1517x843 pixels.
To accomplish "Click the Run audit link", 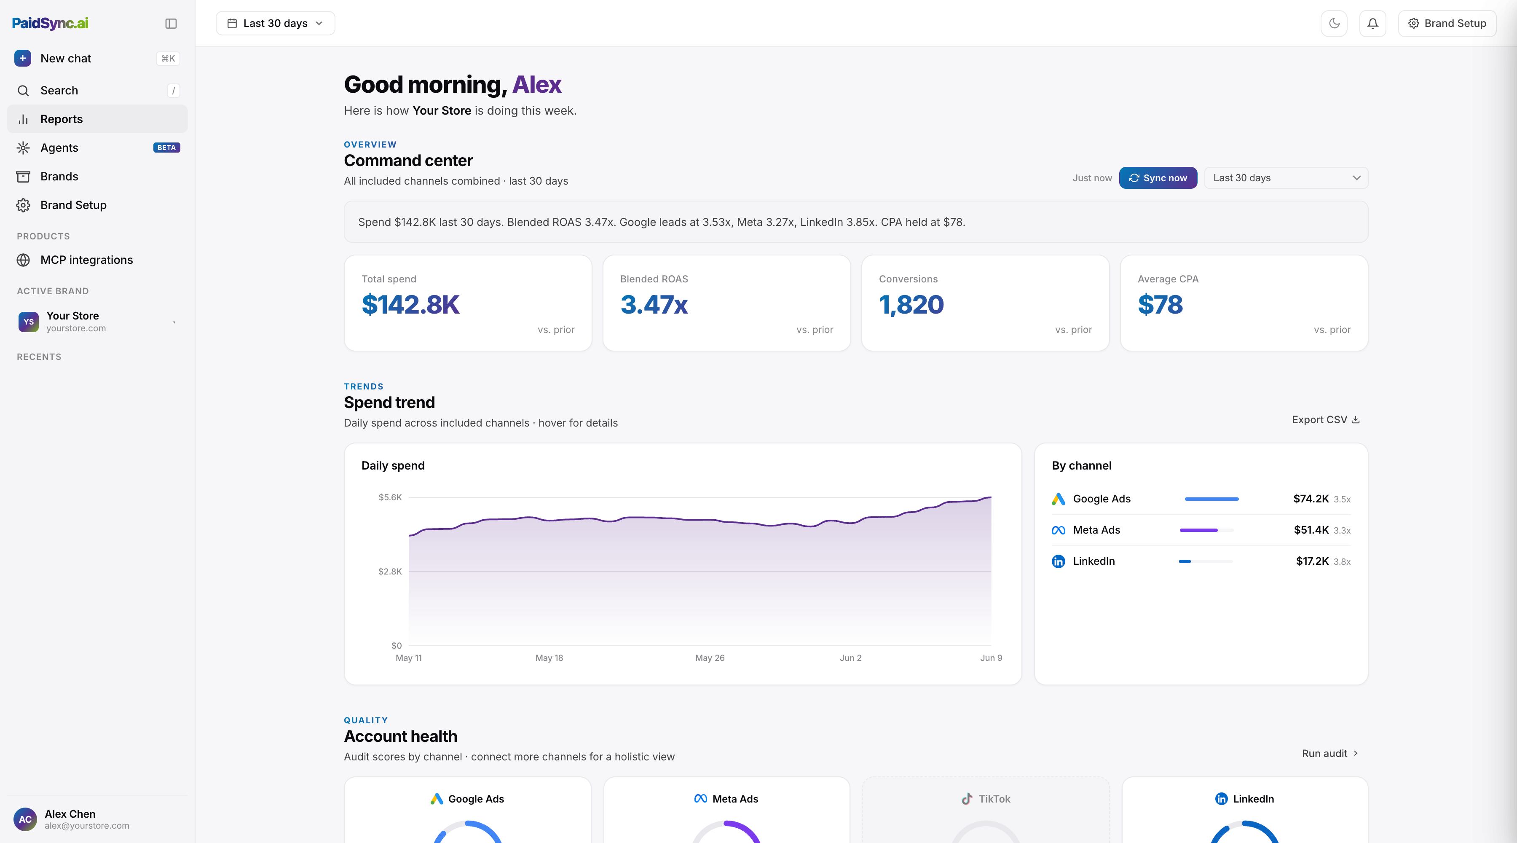I will click(x=1330, y=754).
